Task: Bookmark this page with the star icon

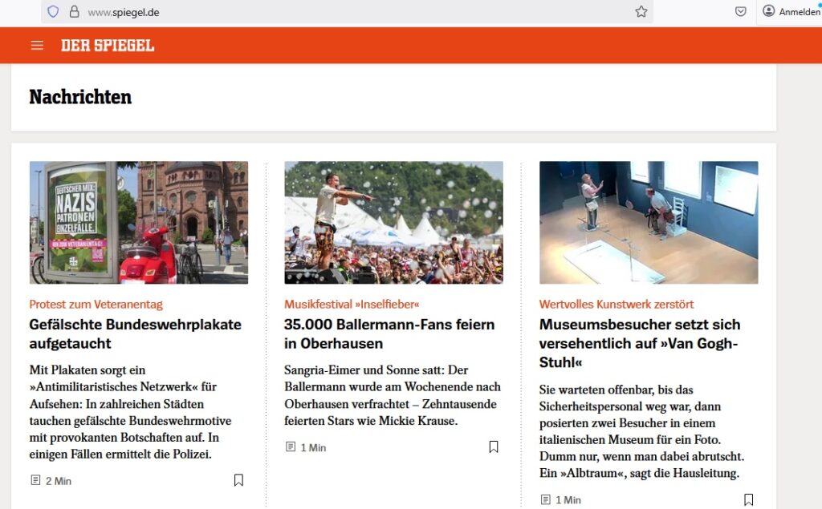Action: click(641, 12)
